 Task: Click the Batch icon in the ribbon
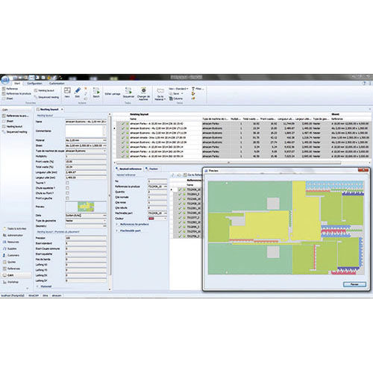click(96, 91)
